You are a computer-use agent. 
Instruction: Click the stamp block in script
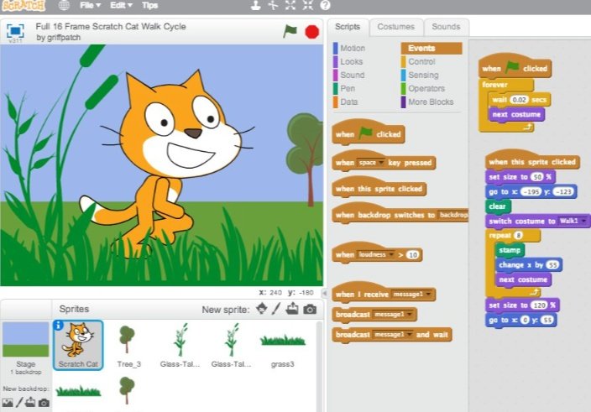[x=510, y=250]
